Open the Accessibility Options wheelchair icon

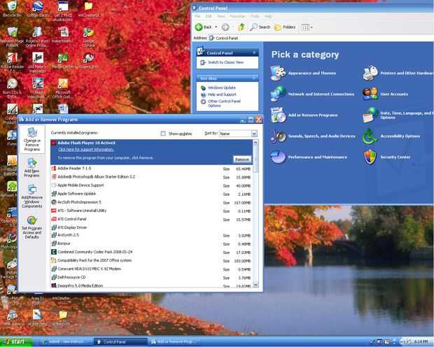370,136
